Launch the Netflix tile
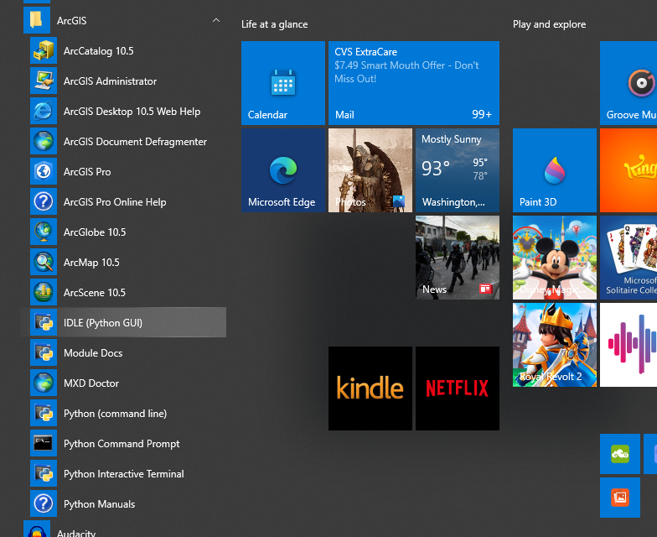The width and height of the screenshot is (657, 537). [458, 388]
